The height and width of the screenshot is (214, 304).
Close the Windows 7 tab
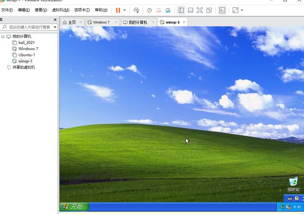click(116, 22)
